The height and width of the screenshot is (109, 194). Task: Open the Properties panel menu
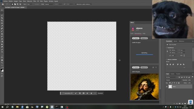pos(193,41)
